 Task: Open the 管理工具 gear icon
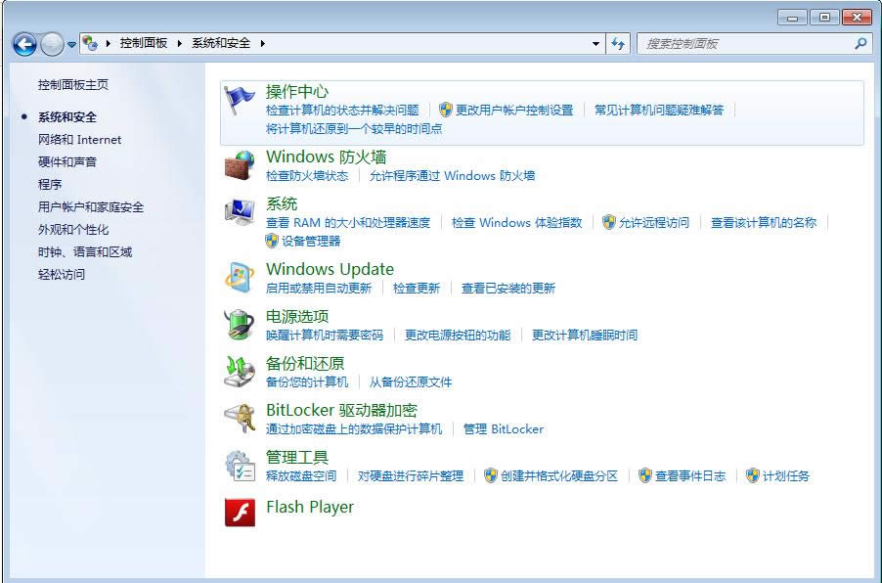239,466
